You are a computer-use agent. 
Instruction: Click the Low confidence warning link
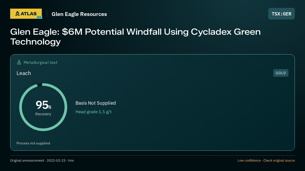[x=266, y=161]
